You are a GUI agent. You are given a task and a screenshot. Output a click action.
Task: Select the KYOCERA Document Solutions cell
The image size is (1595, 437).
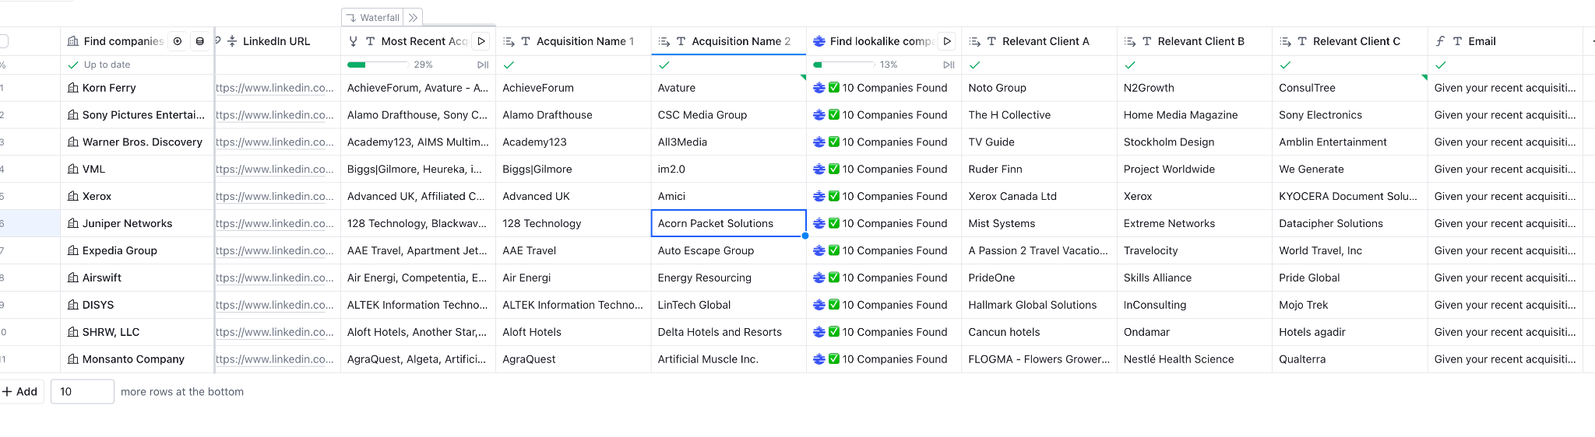[1350, 196]
